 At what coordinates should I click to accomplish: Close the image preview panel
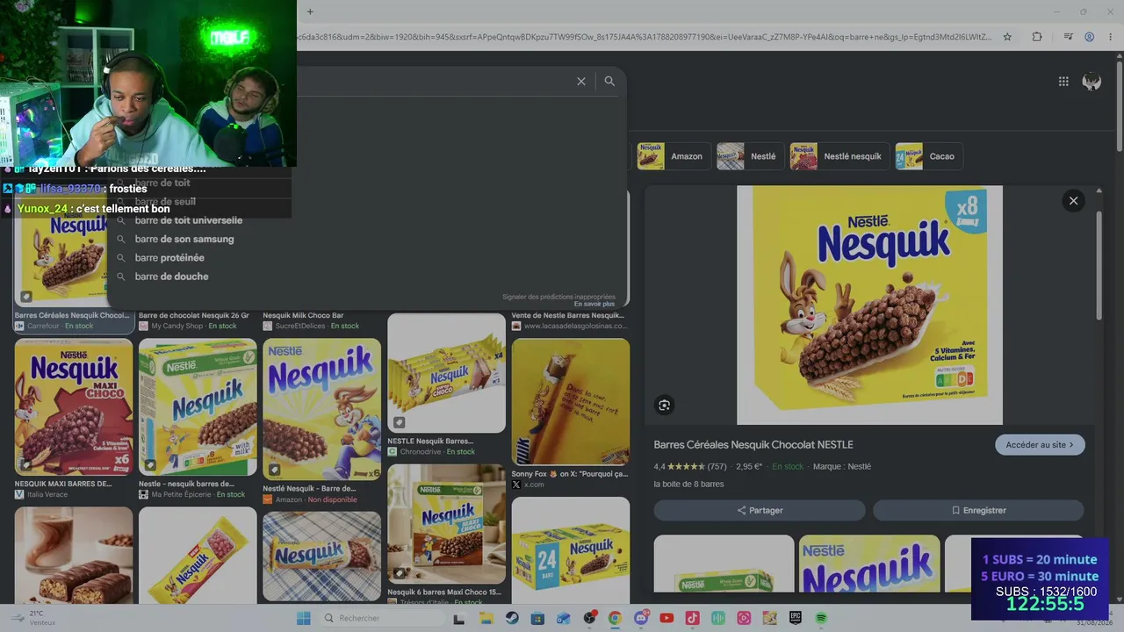point(1073,201)
